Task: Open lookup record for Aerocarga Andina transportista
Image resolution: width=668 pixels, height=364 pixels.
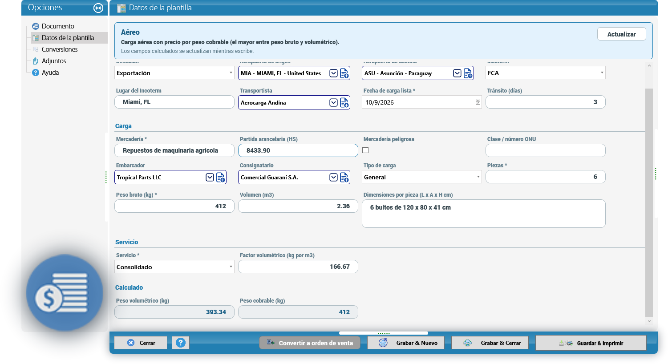Action: 344,103
